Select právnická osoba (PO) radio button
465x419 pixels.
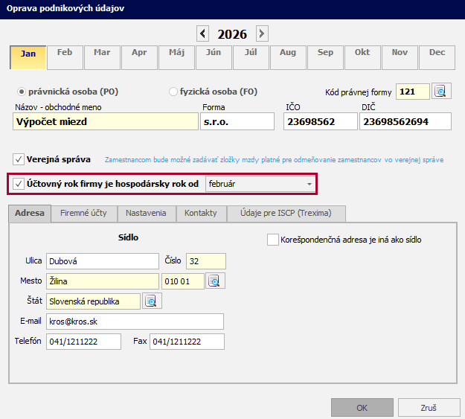22,92
